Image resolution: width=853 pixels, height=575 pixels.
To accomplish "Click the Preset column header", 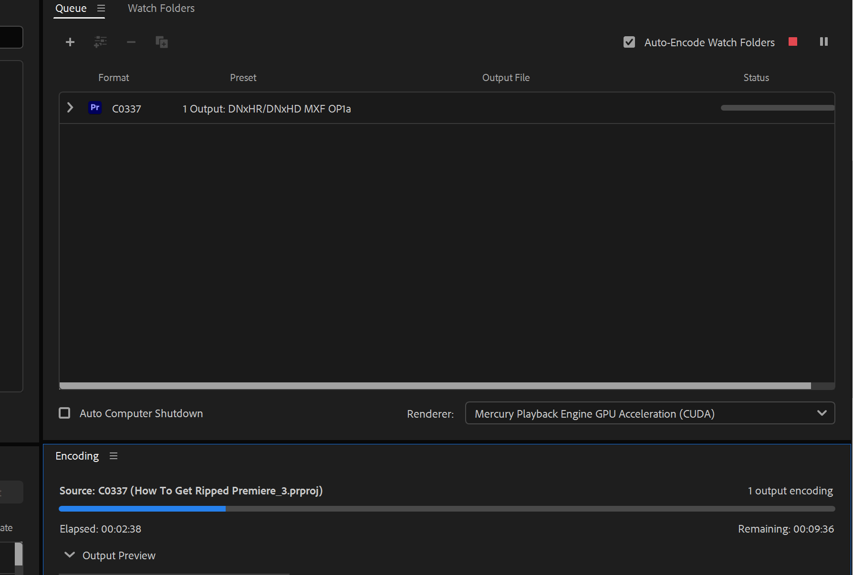I will pos(243,78).
